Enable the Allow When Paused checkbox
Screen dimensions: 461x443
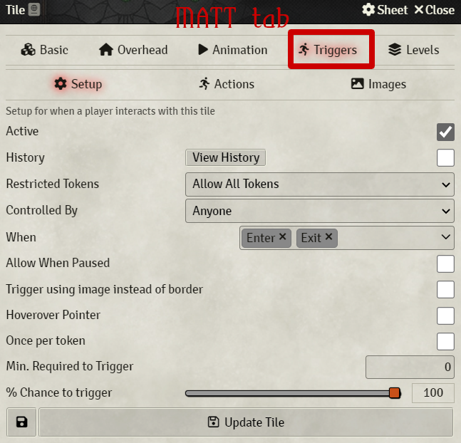click(x=445, y=264)
